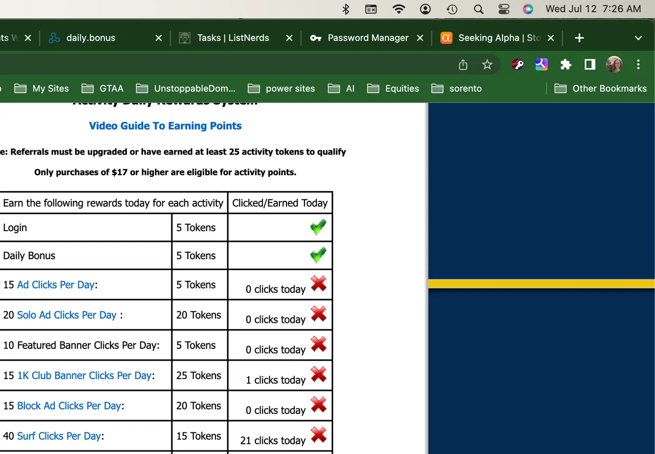The image size is (655, 454).
Task: Open the Wi-Fi menu bar icon
Action: (x=399, y=9)
